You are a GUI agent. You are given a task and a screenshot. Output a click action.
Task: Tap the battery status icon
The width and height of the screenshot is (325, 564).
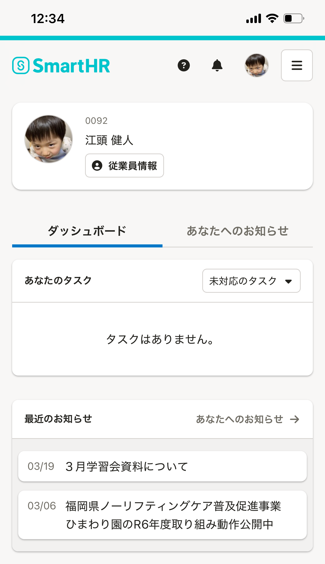point(294,18)
